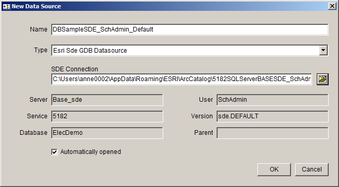The image size is (339, 187).
Task: Click the New Data Source title text
Action: [36, 6]
